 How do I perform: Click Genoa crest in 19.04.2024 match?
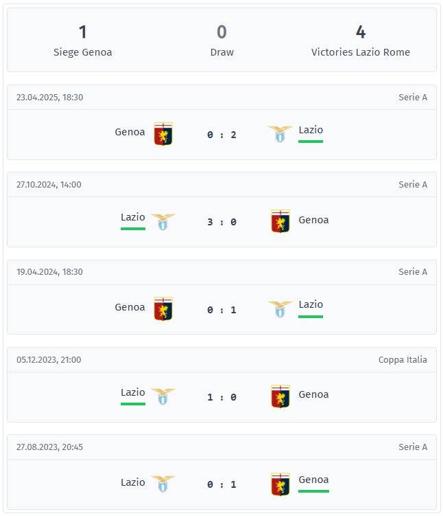(x=163, y=309)
